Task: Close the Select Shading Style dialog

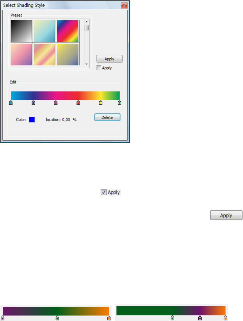Action: click(x=124, y=6)
